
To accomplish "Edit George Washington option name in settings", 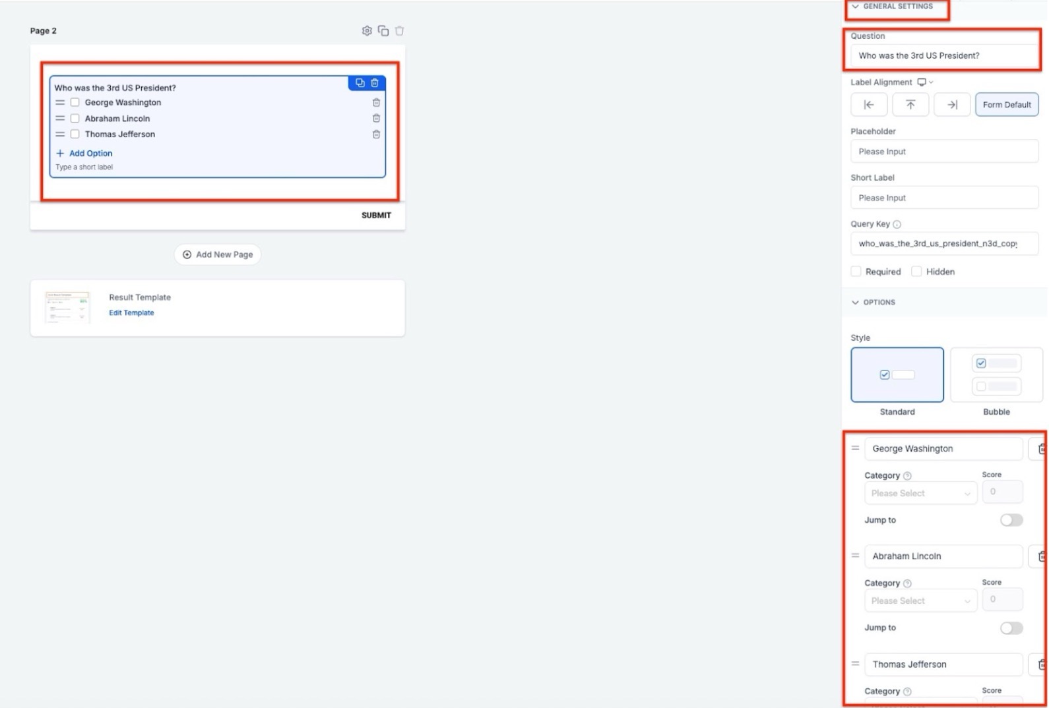I will pos(944,449).
